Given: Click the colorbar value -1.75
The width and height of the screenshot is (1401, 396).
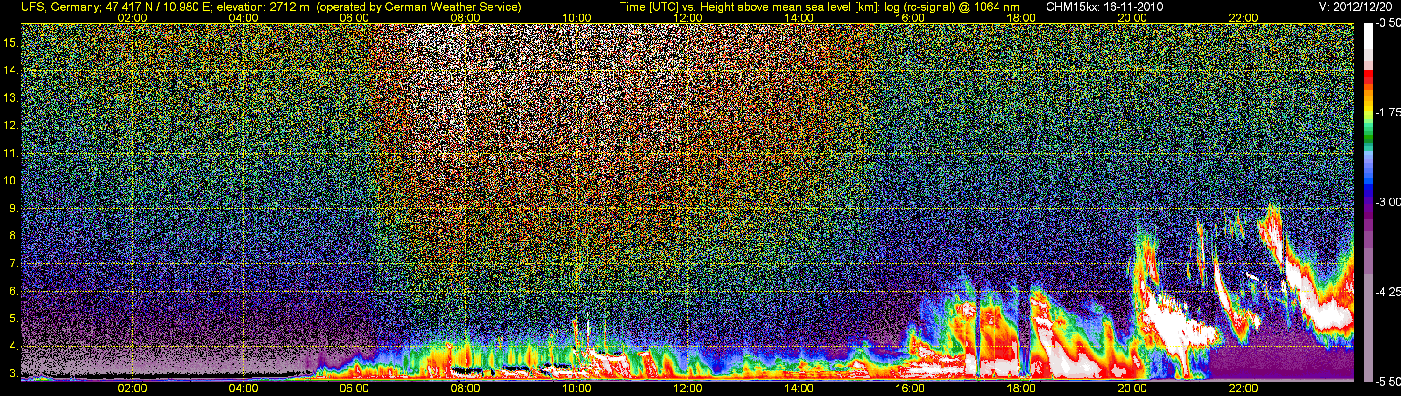Looking at the screenshot, I should [1387, 112].
